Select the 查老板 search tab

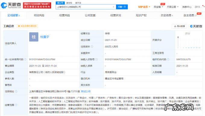click(69, 3)
